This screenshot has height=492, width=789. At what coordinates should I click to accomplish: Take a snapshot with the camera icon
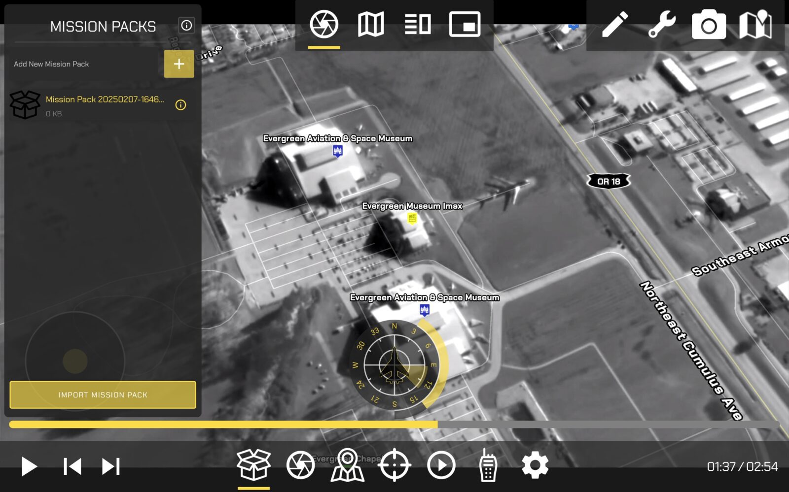tap(709, 25)
